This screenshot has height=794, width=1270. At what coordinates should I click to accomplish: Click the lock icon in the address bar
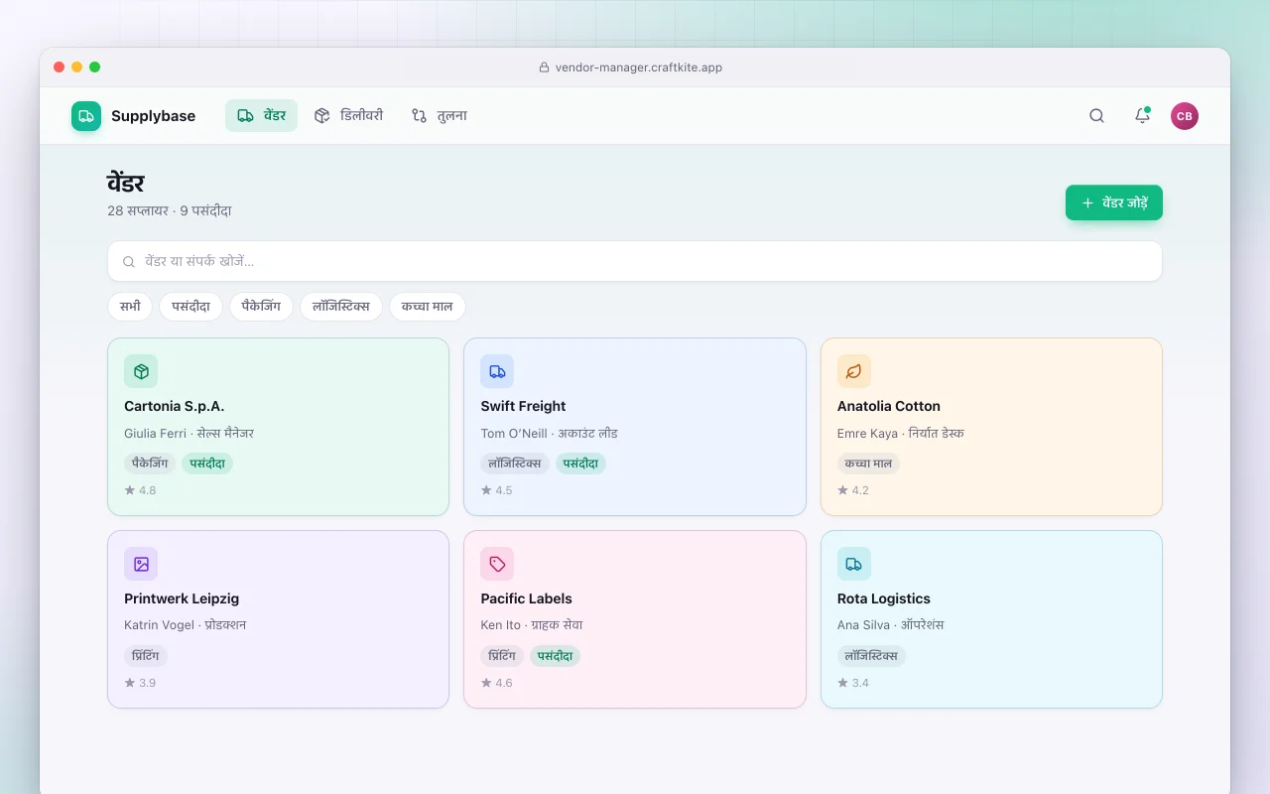[x=544, y=67]
